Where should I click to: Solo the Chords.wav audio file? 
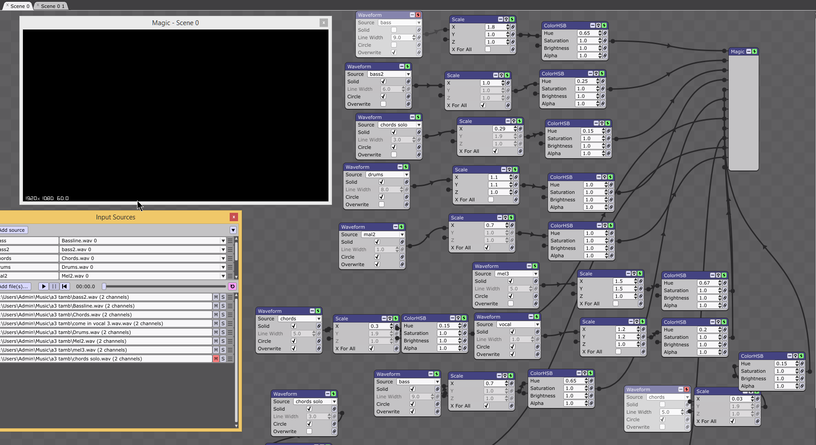pos(223,315)
